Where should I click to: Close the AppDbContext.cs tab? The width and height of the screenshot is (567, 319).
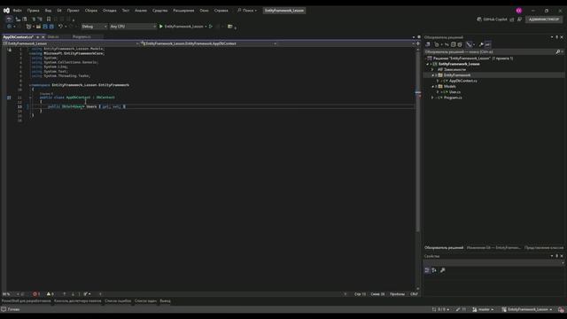pos(43,37)
